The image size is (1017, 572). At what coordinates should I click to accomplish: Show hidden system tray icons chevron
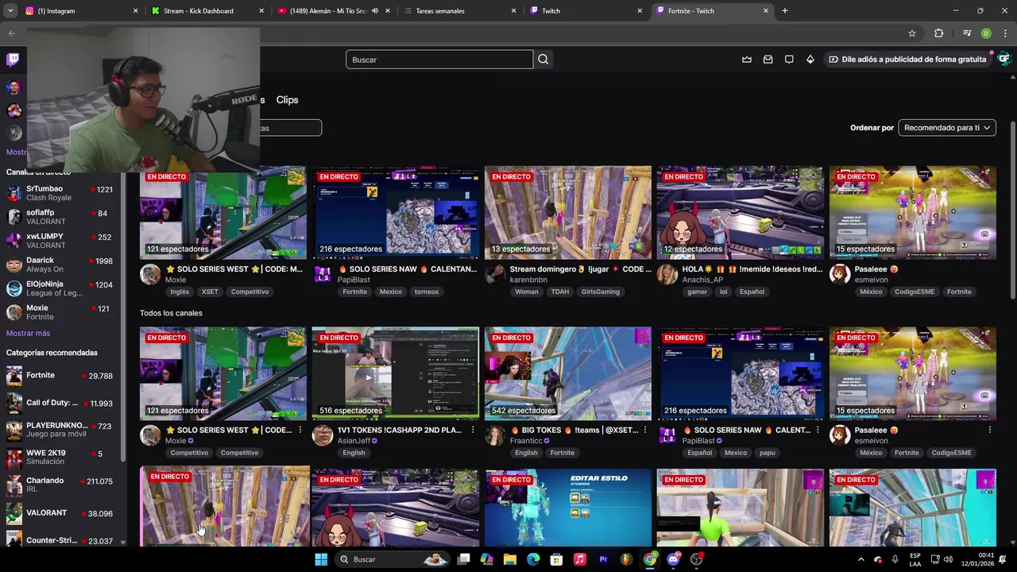[x=860, y=559]
